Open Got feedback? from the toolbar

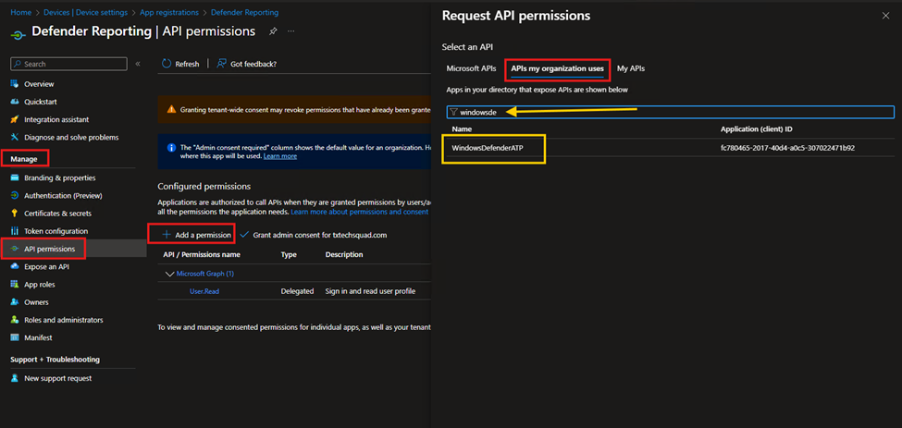[246, 64]
